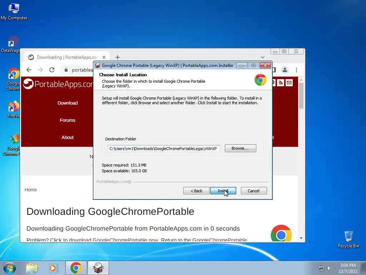Go back in the Chrome browser

point(29,70)
